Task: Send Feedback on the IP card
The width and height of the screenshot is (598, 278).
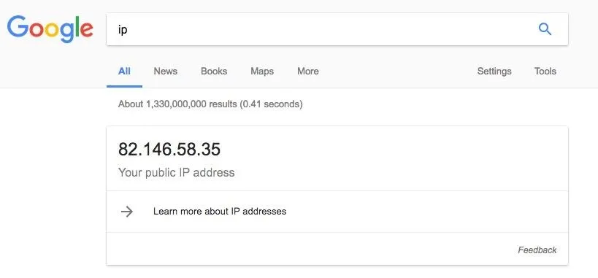Action: tap(537, 250)
